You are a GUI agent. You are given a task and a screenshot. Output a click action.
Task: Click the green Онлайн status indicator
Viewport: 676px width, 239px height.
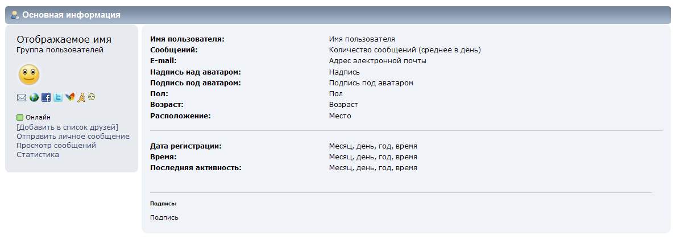point(20,118)
